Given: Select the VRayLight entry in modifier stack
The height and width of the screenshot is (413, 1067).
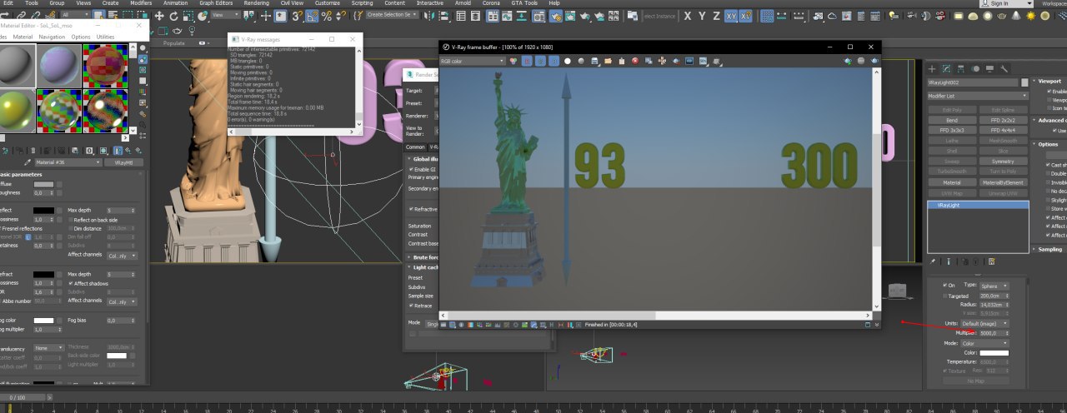Looking at the screenshot, I should pos(978,205).
